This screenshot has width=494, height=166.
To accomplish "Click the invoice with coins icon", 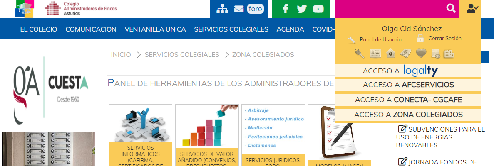I will (x=435, y=54).
